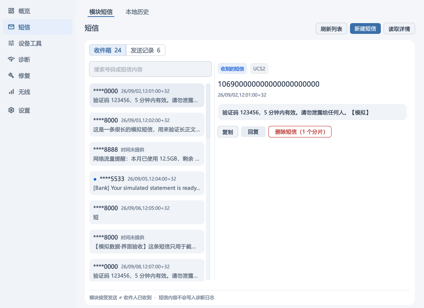
Task: Click the message list scrollbar
Action: coord(208,111)
